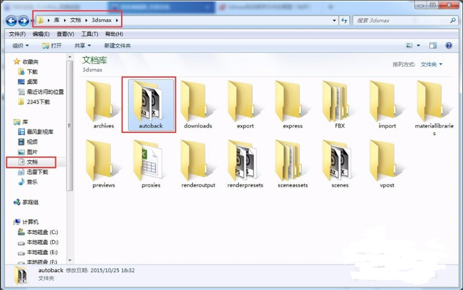This screenshot has height=290, width=463.
Task: Open 音乐 library in sidebar
Action: [x=28, y=182]
